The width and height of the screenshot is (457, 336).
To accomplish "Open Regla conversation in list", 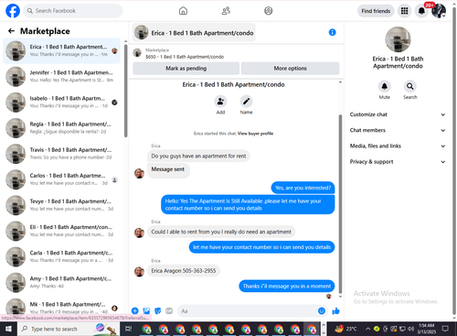I will [x=61, y=128].
